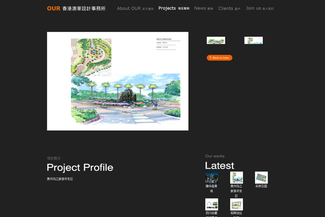This screenshot has height=217, width=325.
Task: Select the second gallery thumbnail with plan view
Action: coord(253,40)
